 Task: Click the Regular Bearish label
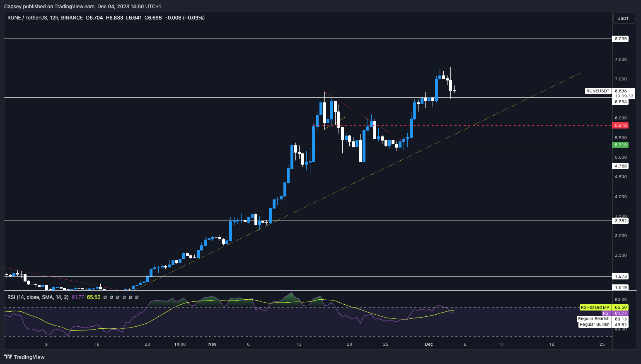(594, 319)
